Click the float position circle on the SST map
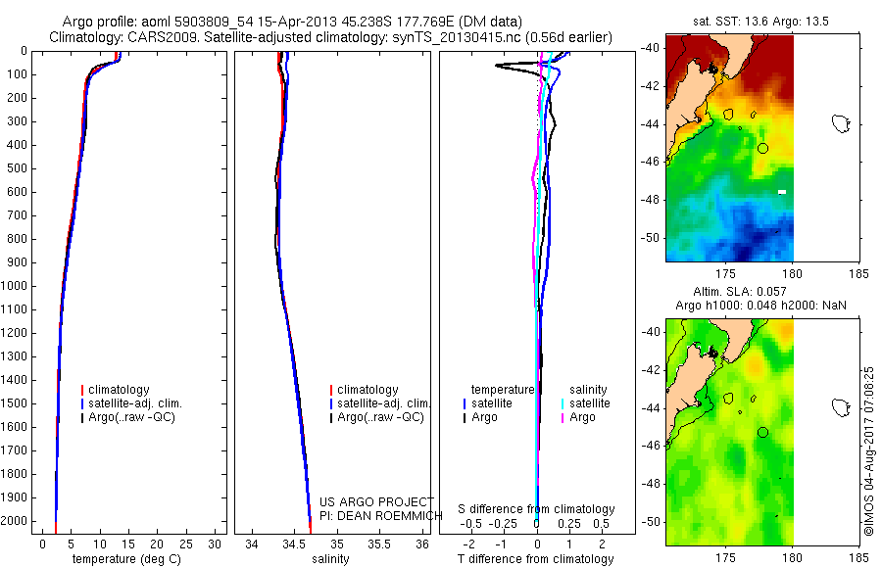 [762, 149]
